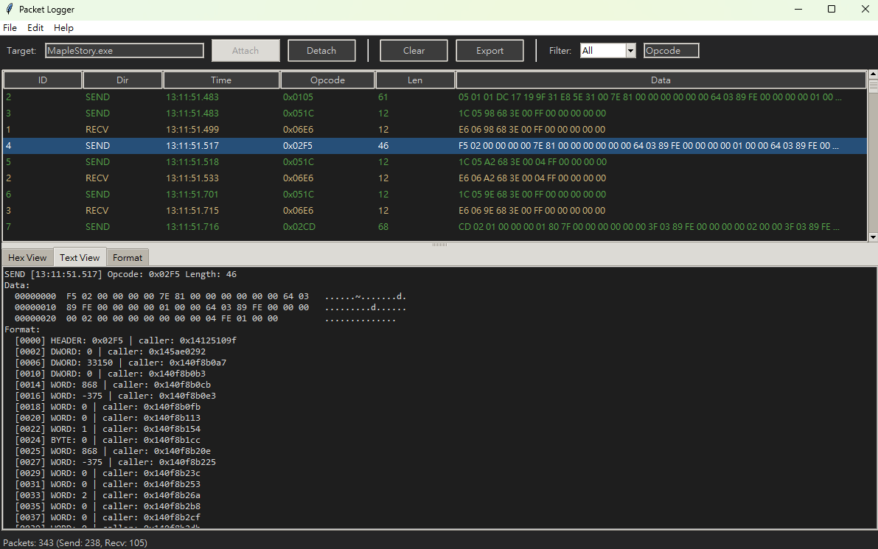Click the Data column header

(661, 80)
